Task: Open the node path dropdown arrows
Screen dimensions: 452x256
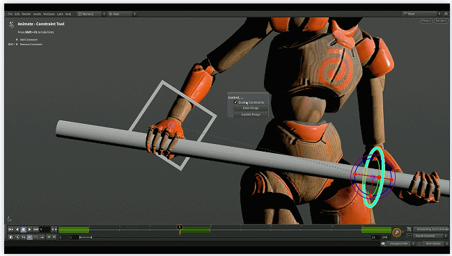Action: point(414,243)
